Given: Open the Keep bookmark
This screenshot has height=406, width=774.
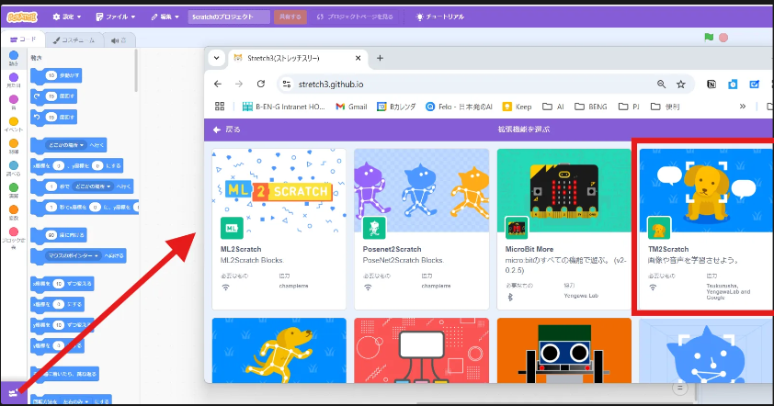Looking at the screenshot, I should tap(517, 107).
